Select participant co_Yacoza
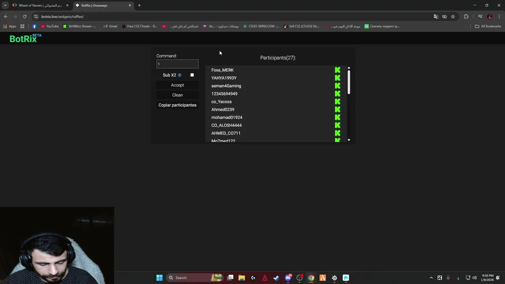This screenshot has width=505, height=284. (221, 102)
